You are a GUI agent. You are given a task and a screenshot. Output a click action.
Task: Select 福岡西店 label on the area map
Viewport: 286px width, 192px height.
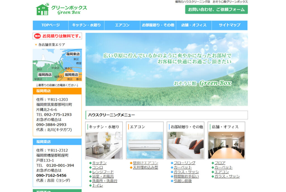click(x=45, y=75)
